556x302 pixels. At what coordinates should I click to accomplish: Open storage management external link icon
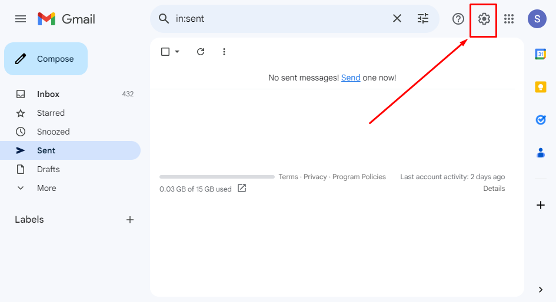242,188
